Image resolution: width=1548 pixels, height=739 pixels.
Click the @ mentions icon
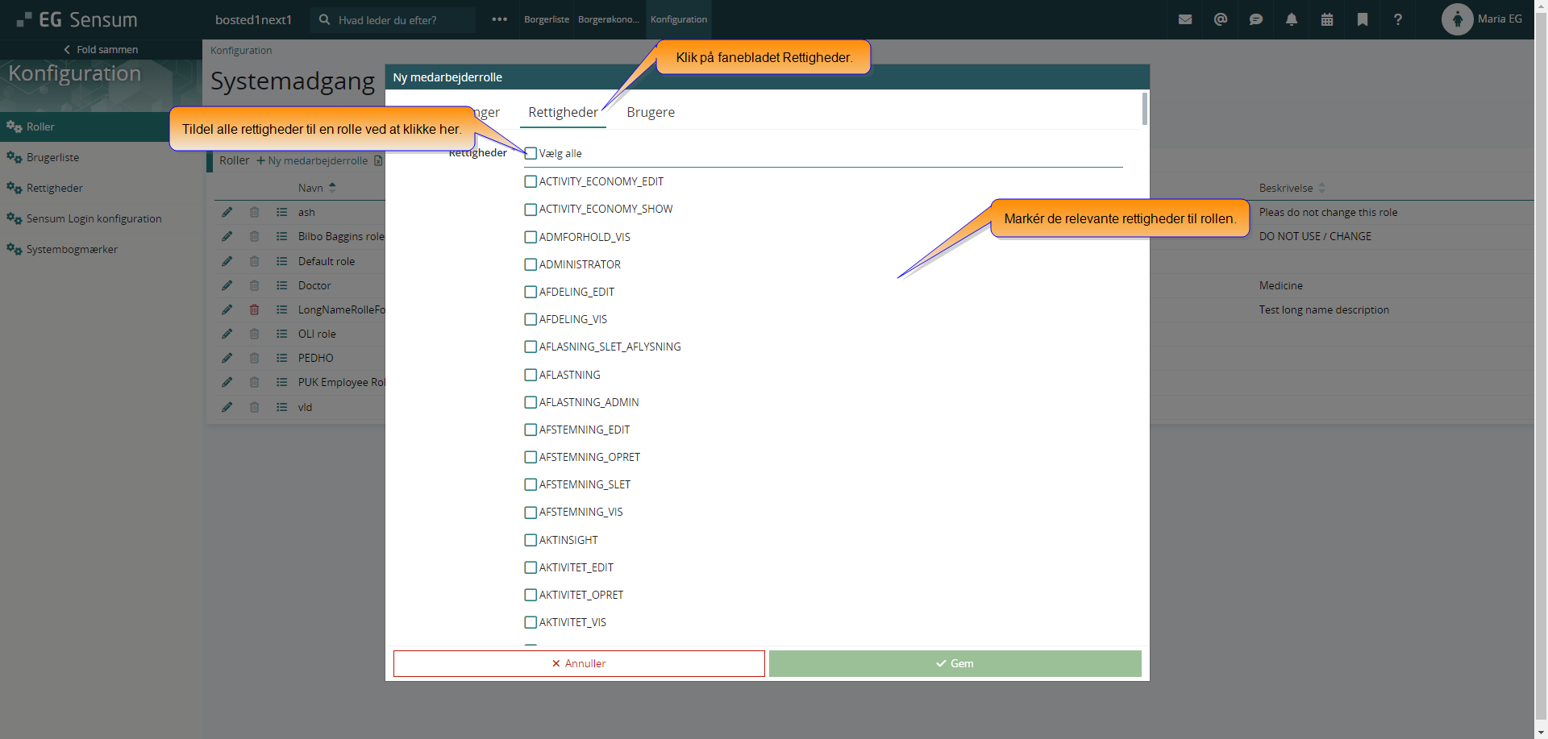pos(1220,19)
